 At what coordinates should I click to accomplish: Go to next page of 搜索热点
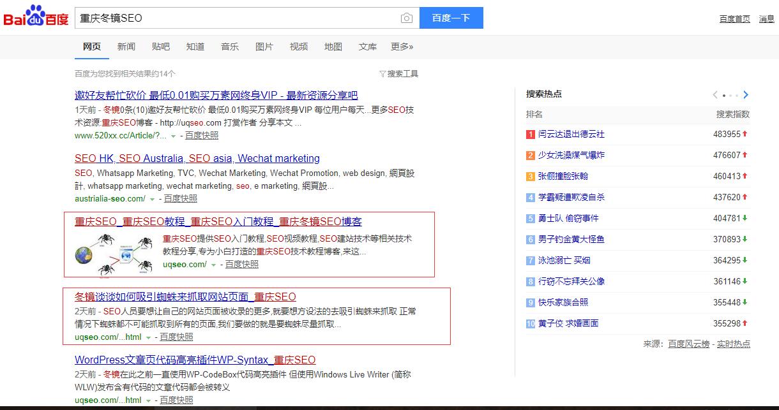pyautogui.click(x=746, y=95)
